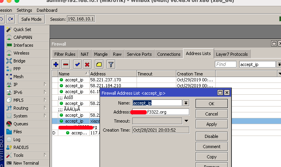Click the Redo arrow in toolbar
Screen dimensions: 281x167
coord(11,19)
